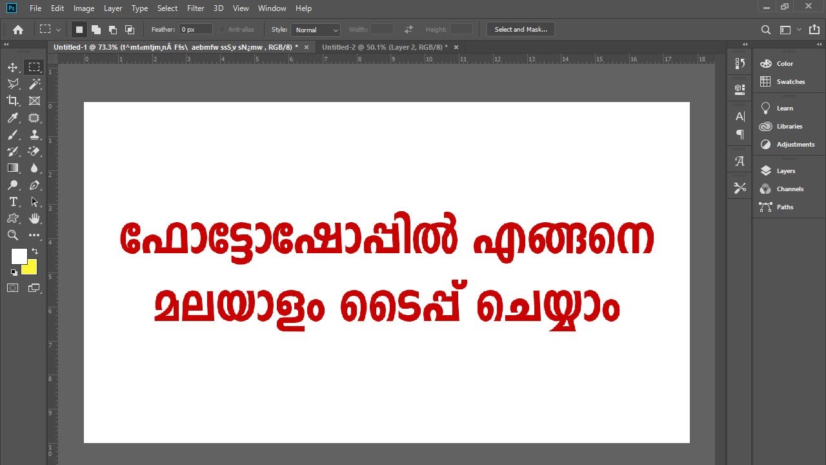Viewport: 826px width, 465px height.
Task: Choose Subtract from selection mode
Action: [x=113, y=30]
